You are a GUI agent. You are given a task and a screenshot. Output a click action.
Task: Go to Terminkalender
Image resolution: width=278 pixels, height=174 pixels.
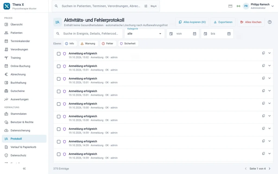click(24, 41)
